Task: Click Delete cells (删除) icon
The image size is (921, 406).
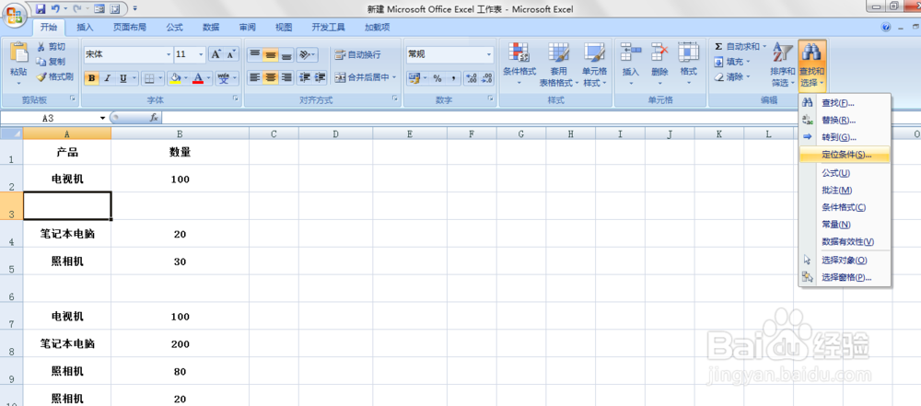Action: 659,52
